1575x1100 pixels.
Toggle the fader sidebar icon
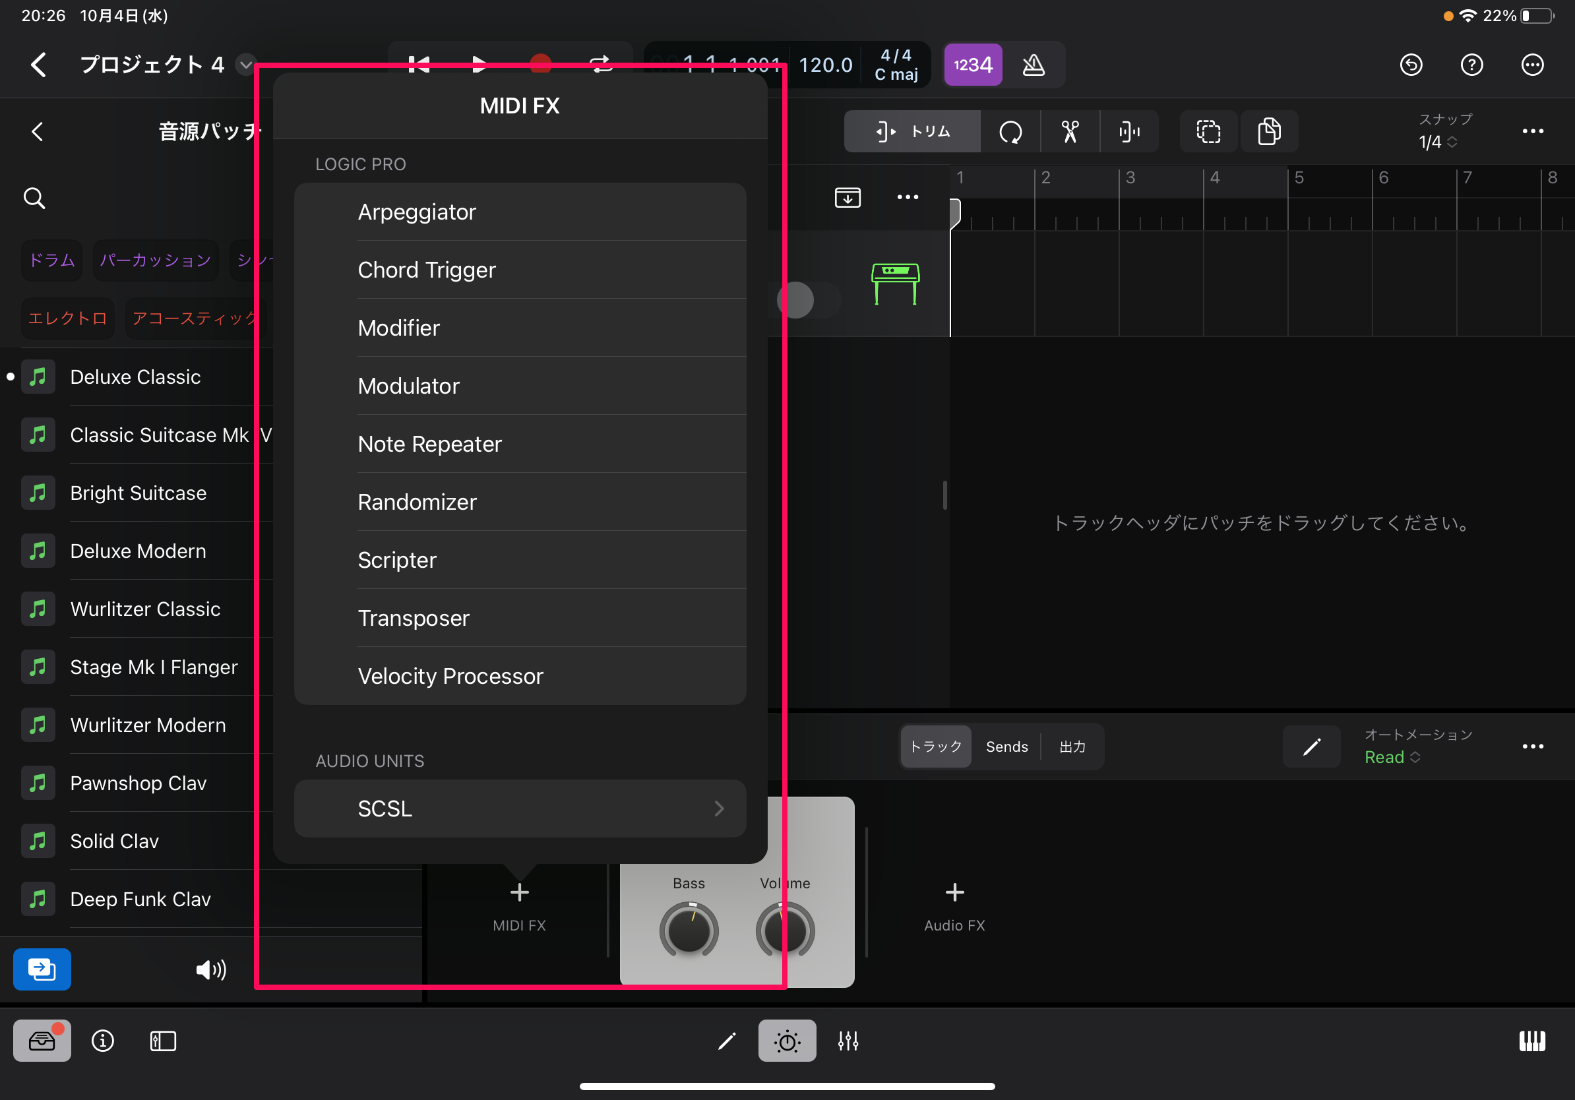tap(162, 1041)
